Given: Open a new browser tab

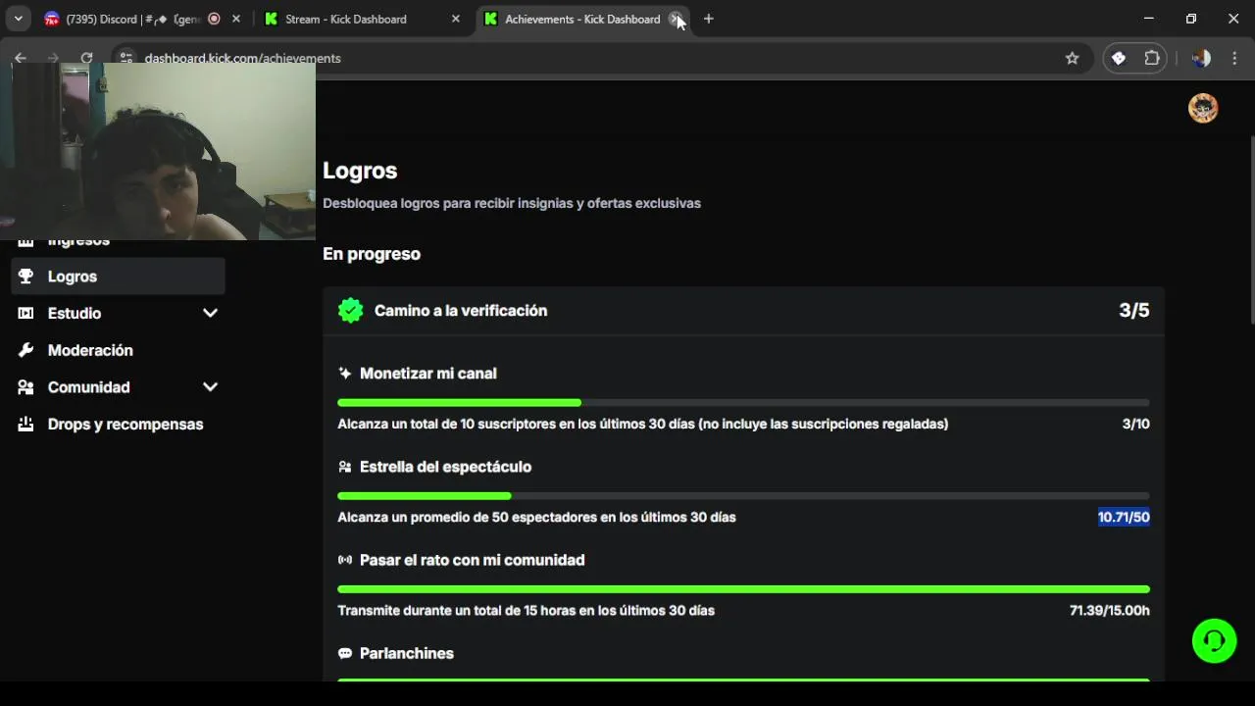Looking at the screenshot, I should [x=709, y=19].
